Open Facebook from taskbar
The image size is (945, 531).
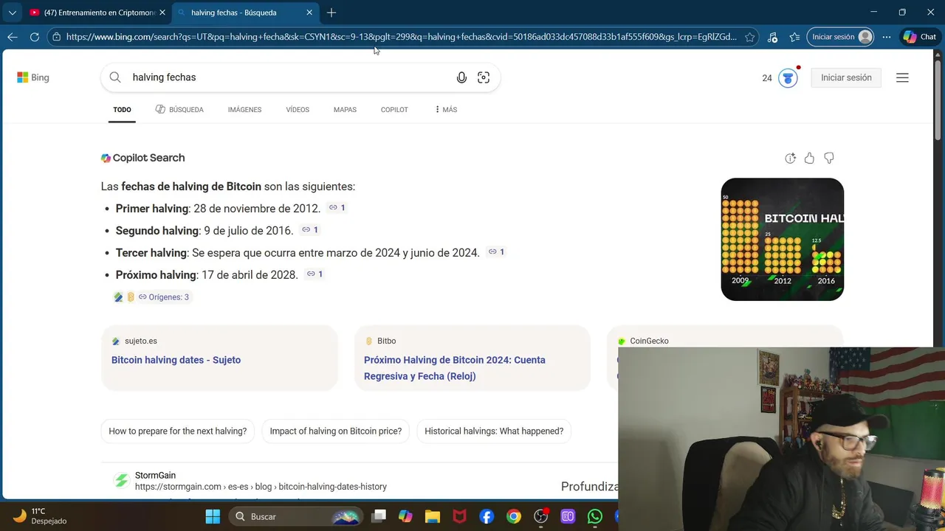(x=487, y=517)
